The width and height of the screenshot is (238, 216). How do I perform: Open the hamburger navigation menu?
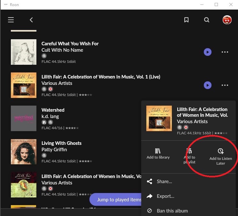tap(11, 20)
